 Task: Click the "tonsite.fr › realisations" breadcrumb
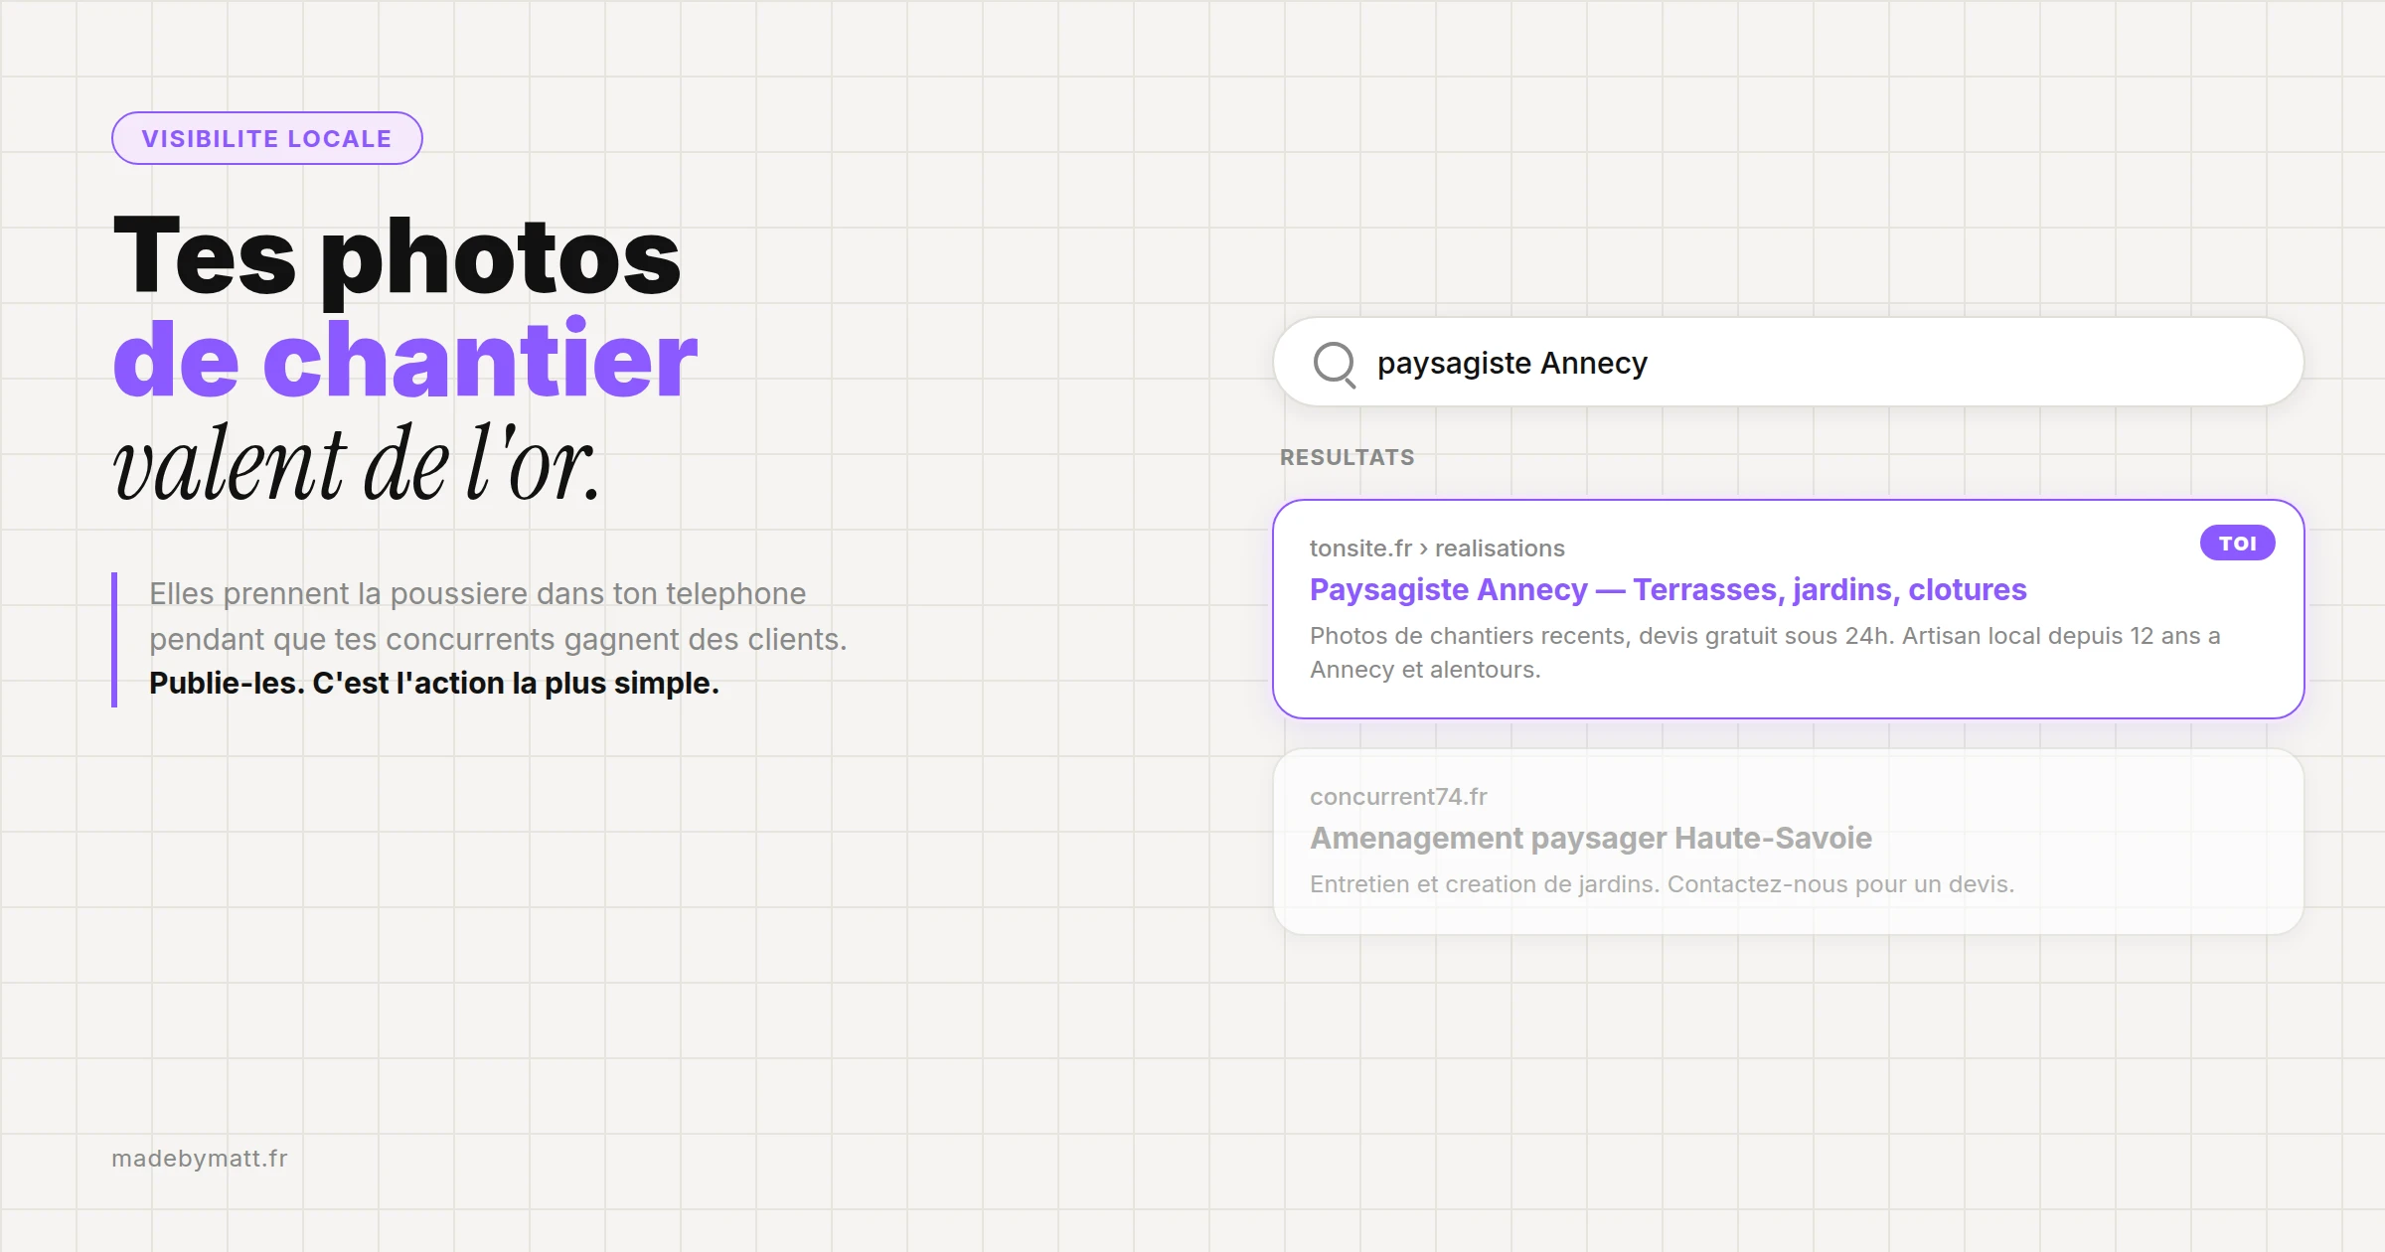tap(1437, 548)
